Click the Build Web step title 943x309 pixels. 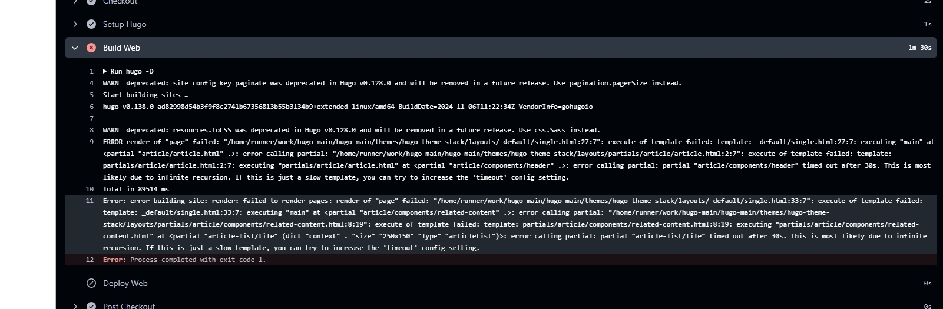tap(121, 48)
